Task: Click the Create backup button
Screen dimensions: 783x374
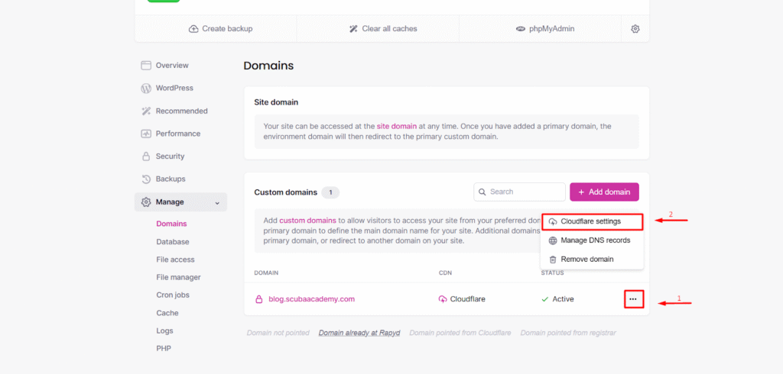Action: [x=220, y=29]
